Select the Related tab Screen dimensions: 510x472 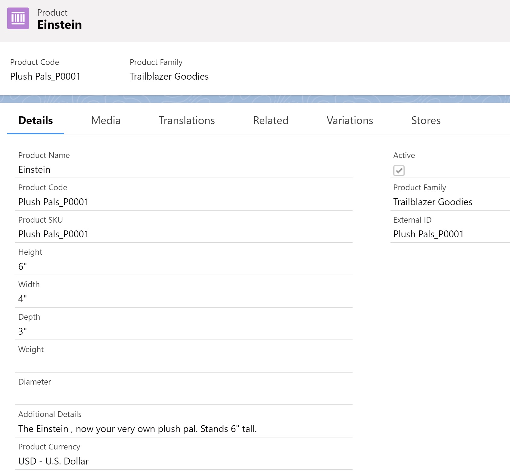pos(271,120)
